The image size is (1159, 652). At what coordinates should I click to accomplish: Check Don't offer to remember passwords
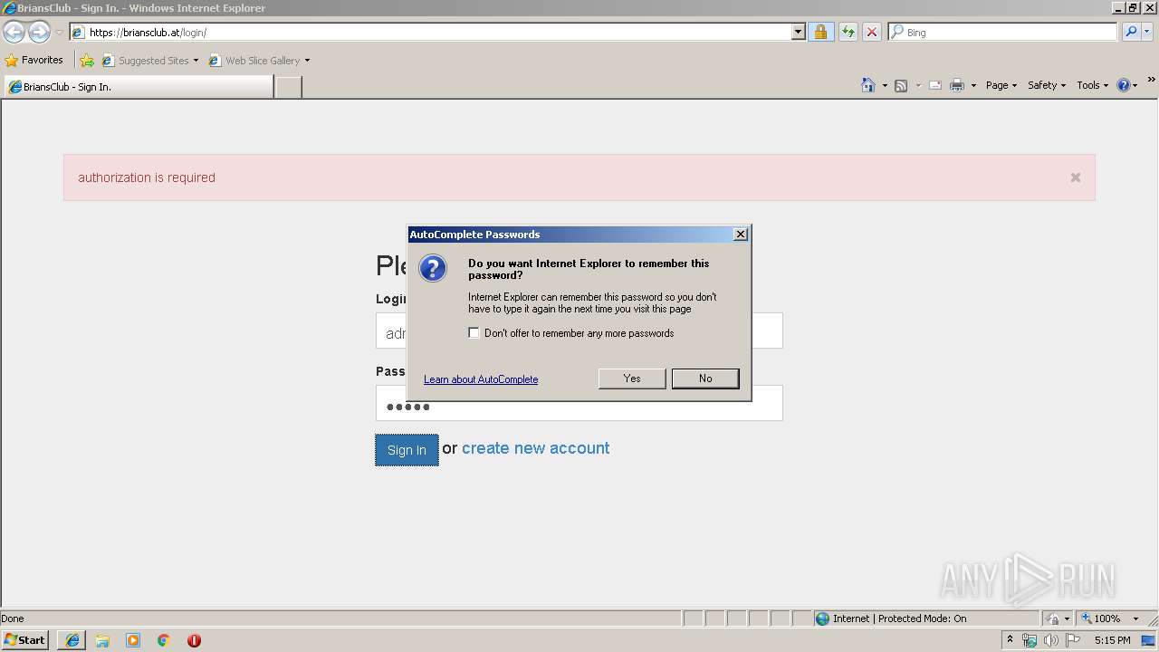point(474,333)
